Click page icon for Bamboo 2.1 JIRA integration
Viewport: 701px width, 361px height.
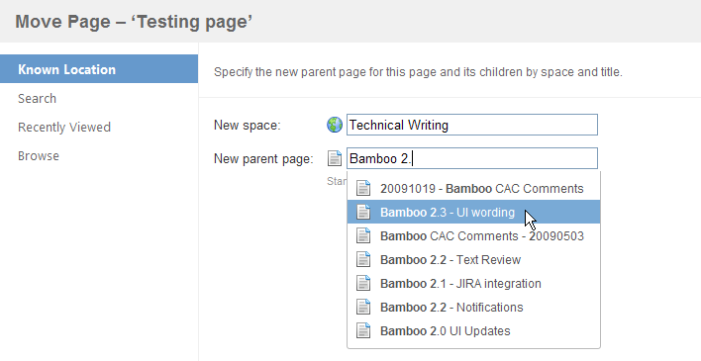(363, 283)
